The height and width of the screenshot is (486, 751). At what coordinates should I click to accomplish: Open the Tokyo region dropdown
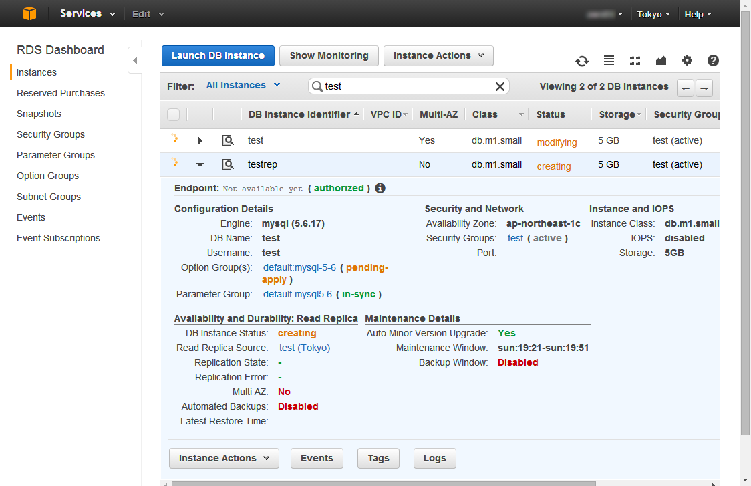click(653, 15)
